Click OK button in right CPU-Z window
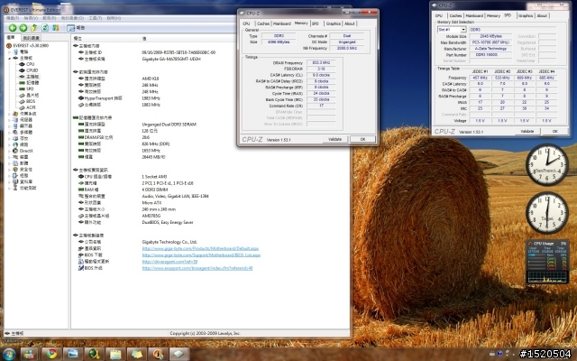The width and height of the screenshot is (577, 361). [x=554, y=131]
